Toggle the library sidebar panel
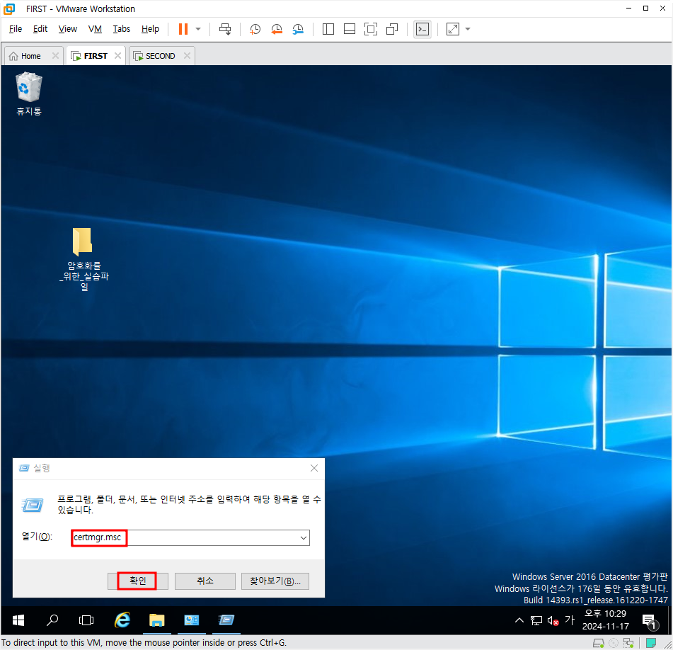 click(x=328, y=29)
